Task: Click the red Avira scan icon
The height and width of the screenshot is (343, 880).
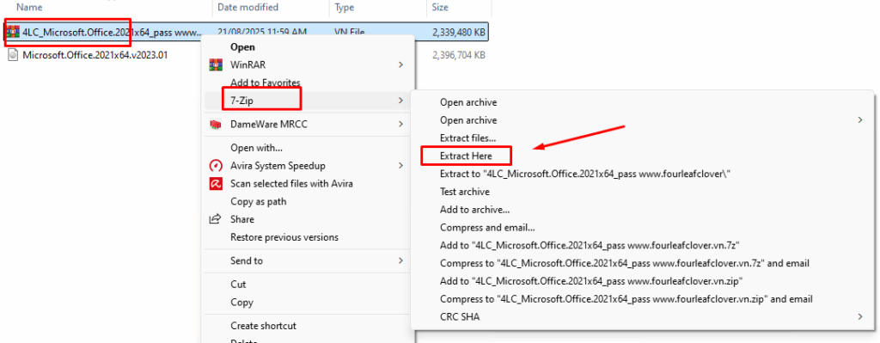Action: [x=216, y=184]
